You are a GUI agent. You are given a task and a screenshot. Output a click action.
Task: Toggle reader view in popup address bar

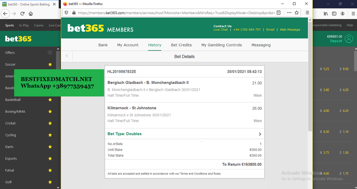tap(279, 13)
